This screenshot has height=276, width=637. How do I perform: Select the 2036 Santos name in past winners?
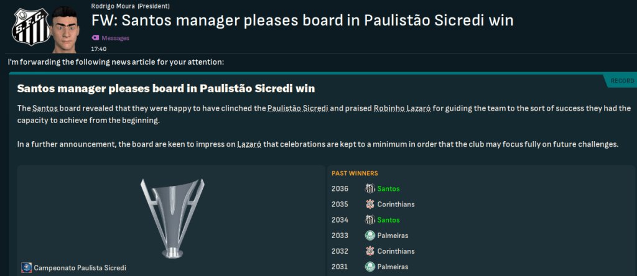coord(388,188)
